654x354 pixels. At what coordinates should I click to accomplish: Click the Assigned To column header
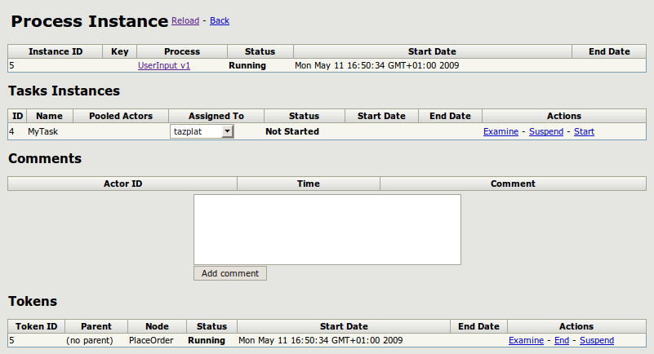(x=216, y=116)
